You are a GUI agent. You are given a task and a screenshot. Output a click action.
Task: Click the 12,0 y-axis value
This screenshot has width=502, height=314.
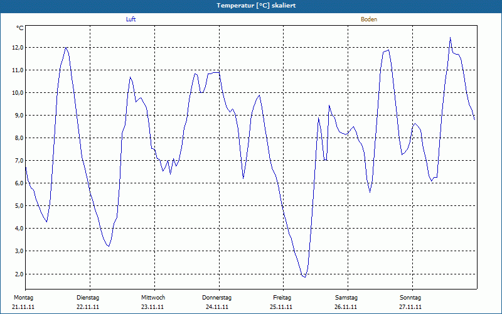coord(18,48)
